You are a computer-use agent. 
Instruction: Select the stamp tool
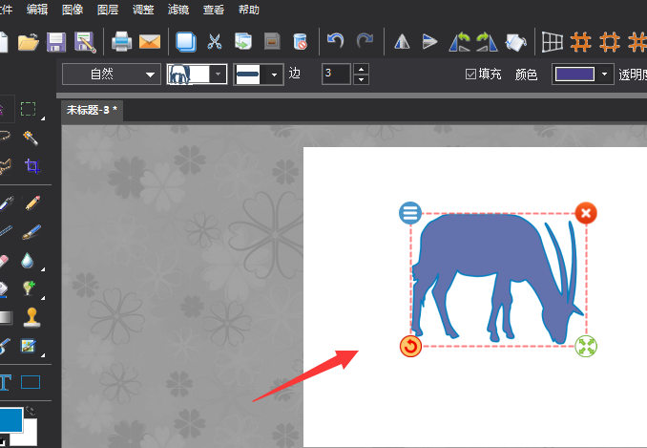pos(31,317)
